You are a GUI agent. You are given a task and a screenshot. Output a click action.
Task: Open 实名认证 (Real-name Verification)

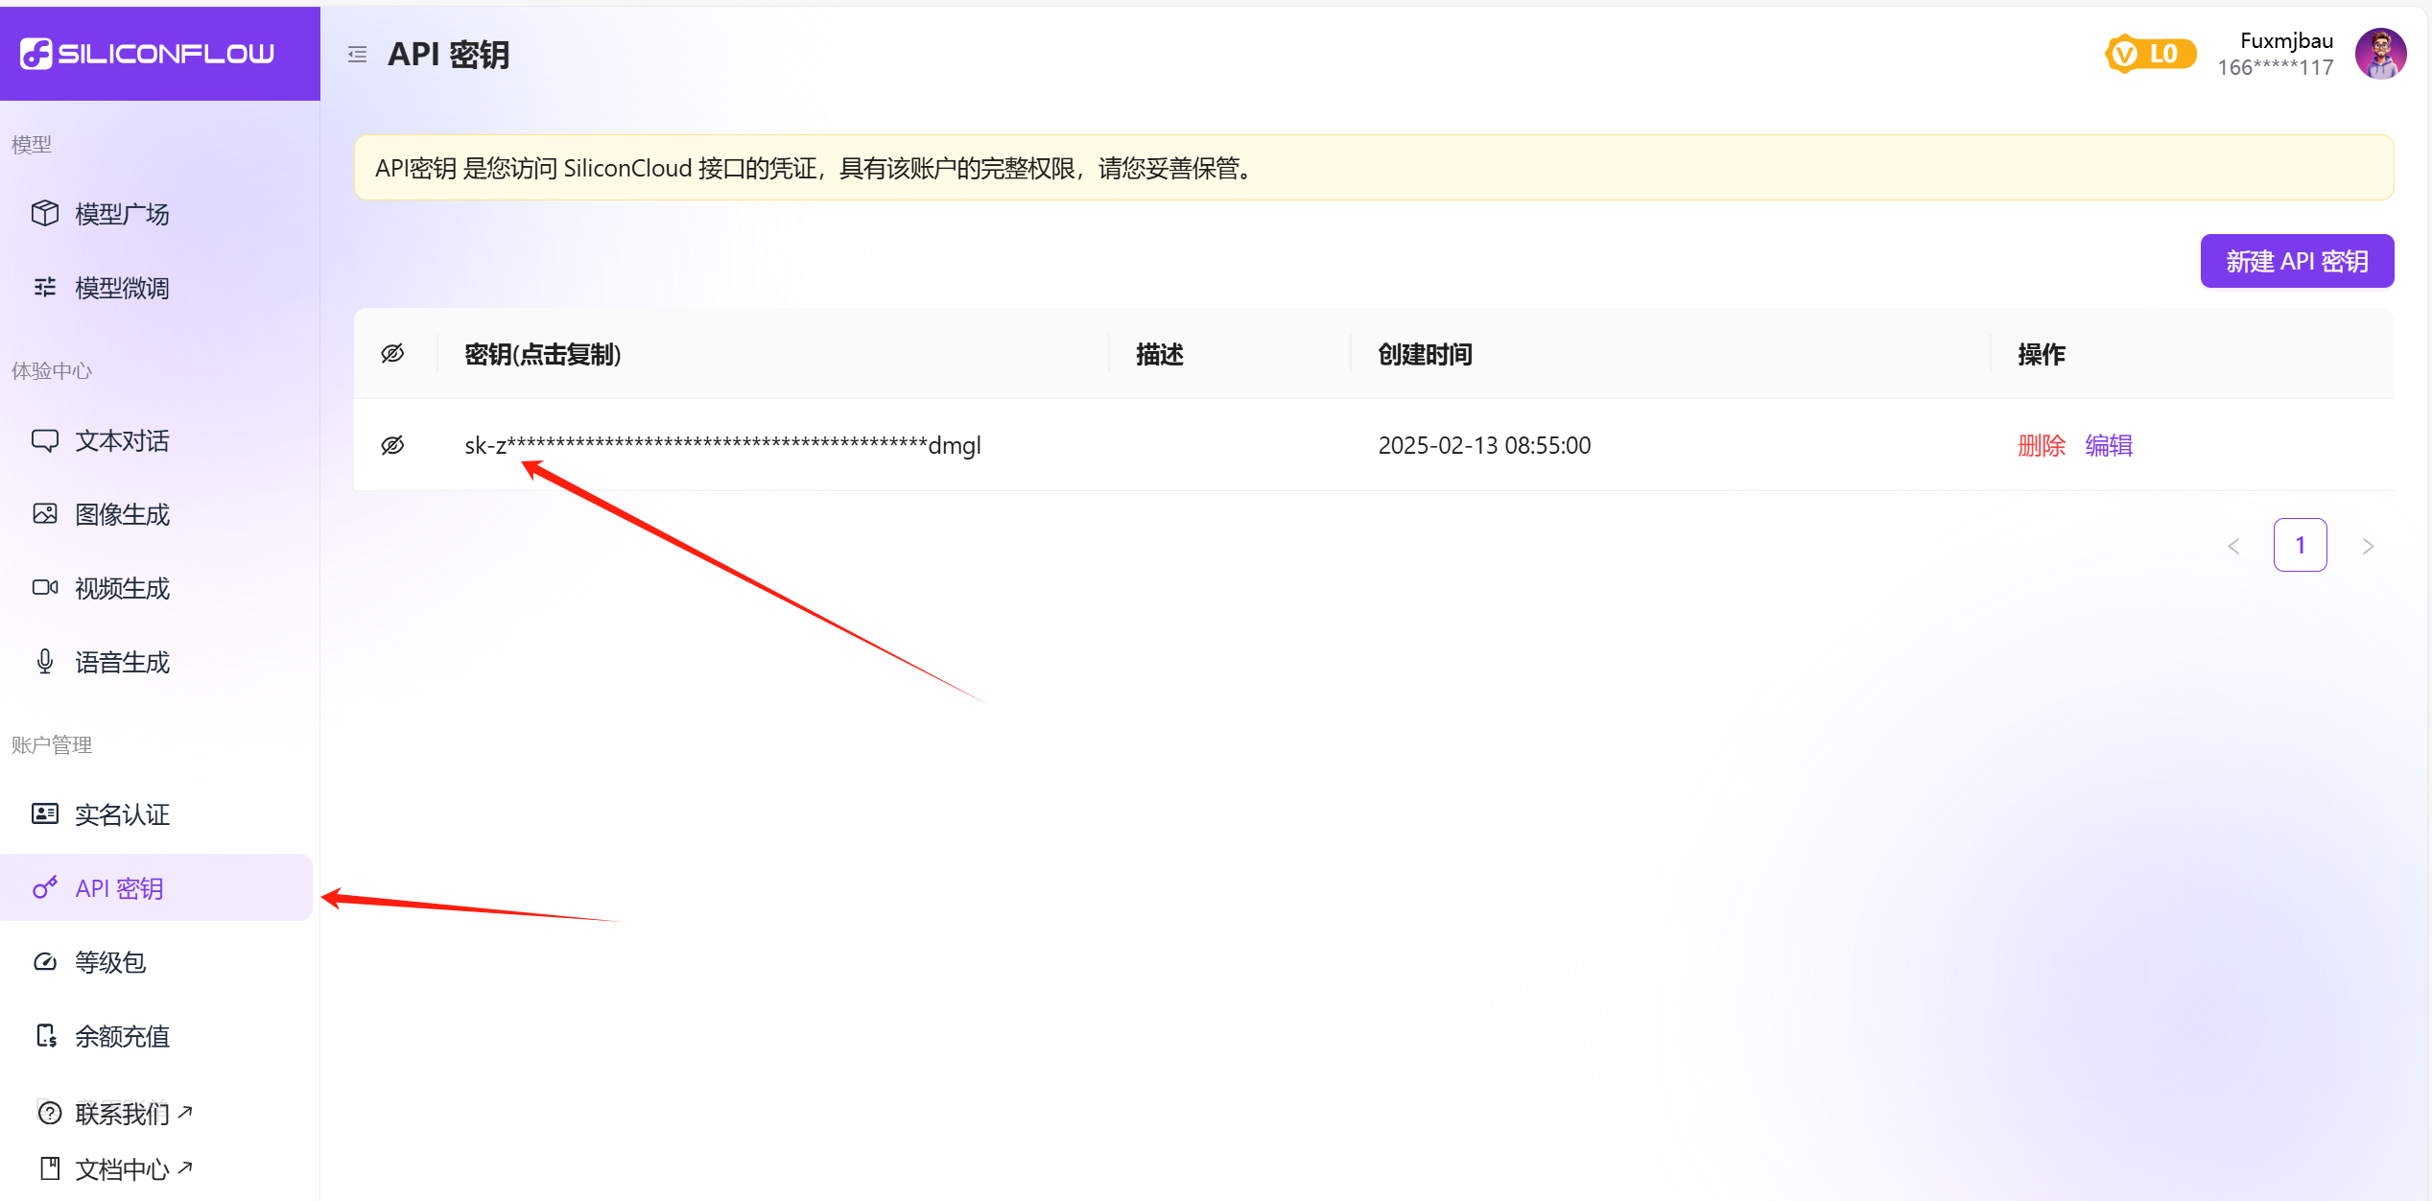coord(122,814)
